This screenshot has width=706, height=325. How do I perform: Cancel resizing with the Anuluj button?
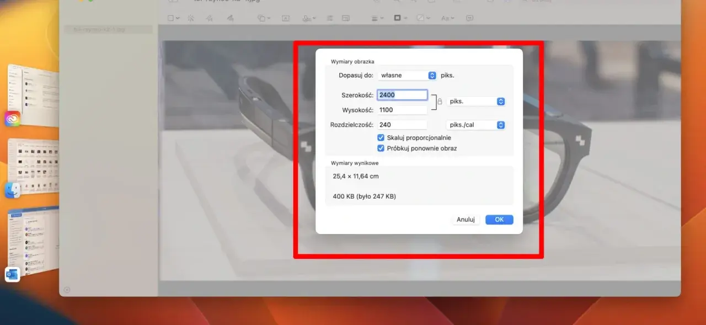coord(466,220)
